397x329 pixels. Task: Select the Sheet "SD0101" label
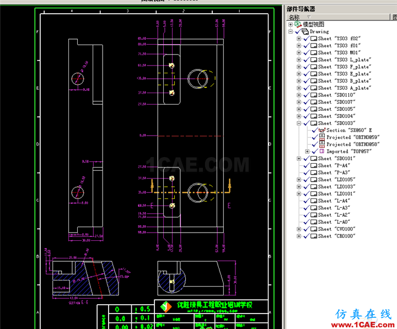(x=337, y=158)
